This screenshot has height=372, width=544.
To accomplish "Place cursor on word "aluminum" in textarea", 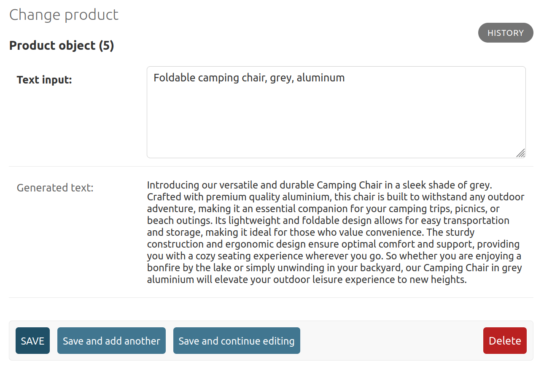I will click(320, 78).
